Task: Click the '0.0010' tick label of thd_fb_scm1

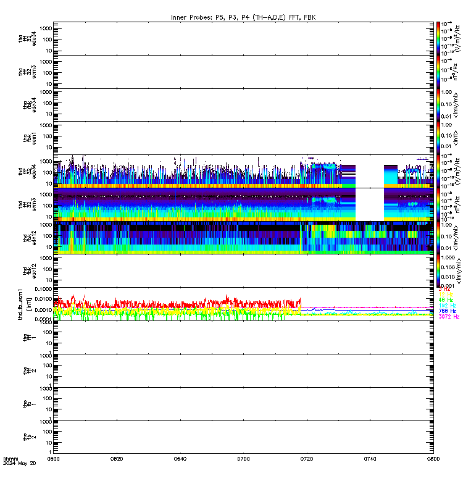Action: coord(43,310)
